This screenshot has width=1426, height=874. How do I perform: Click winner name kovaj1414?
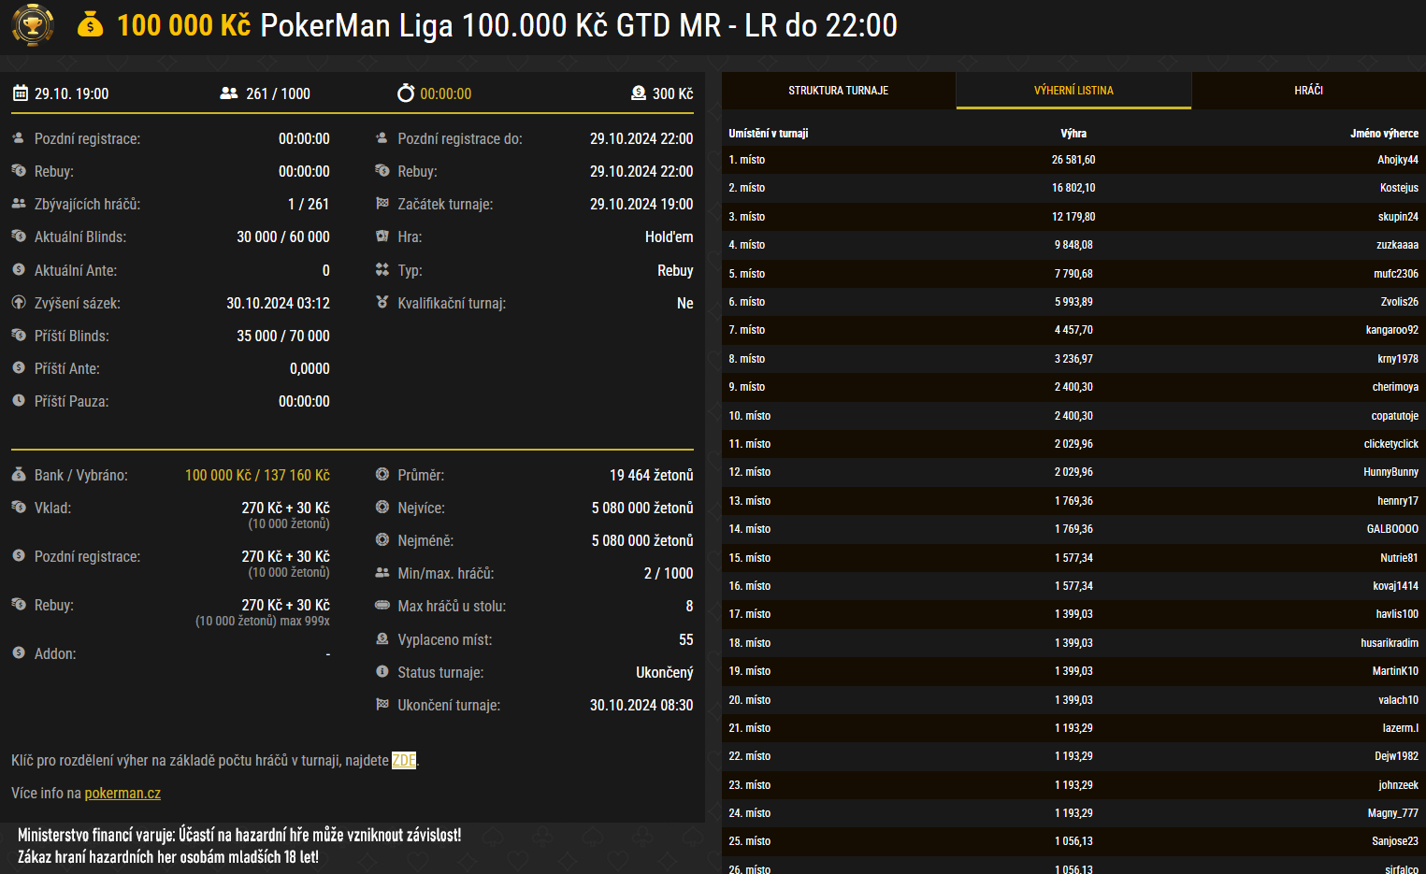(1395, 586)
